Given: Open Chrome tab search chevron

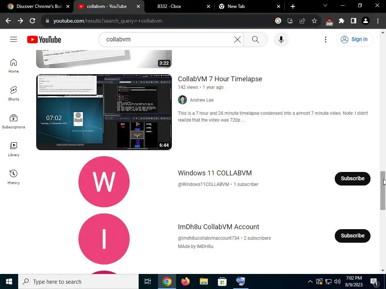Looking at the screenshot, I should (x=325, y=5).
